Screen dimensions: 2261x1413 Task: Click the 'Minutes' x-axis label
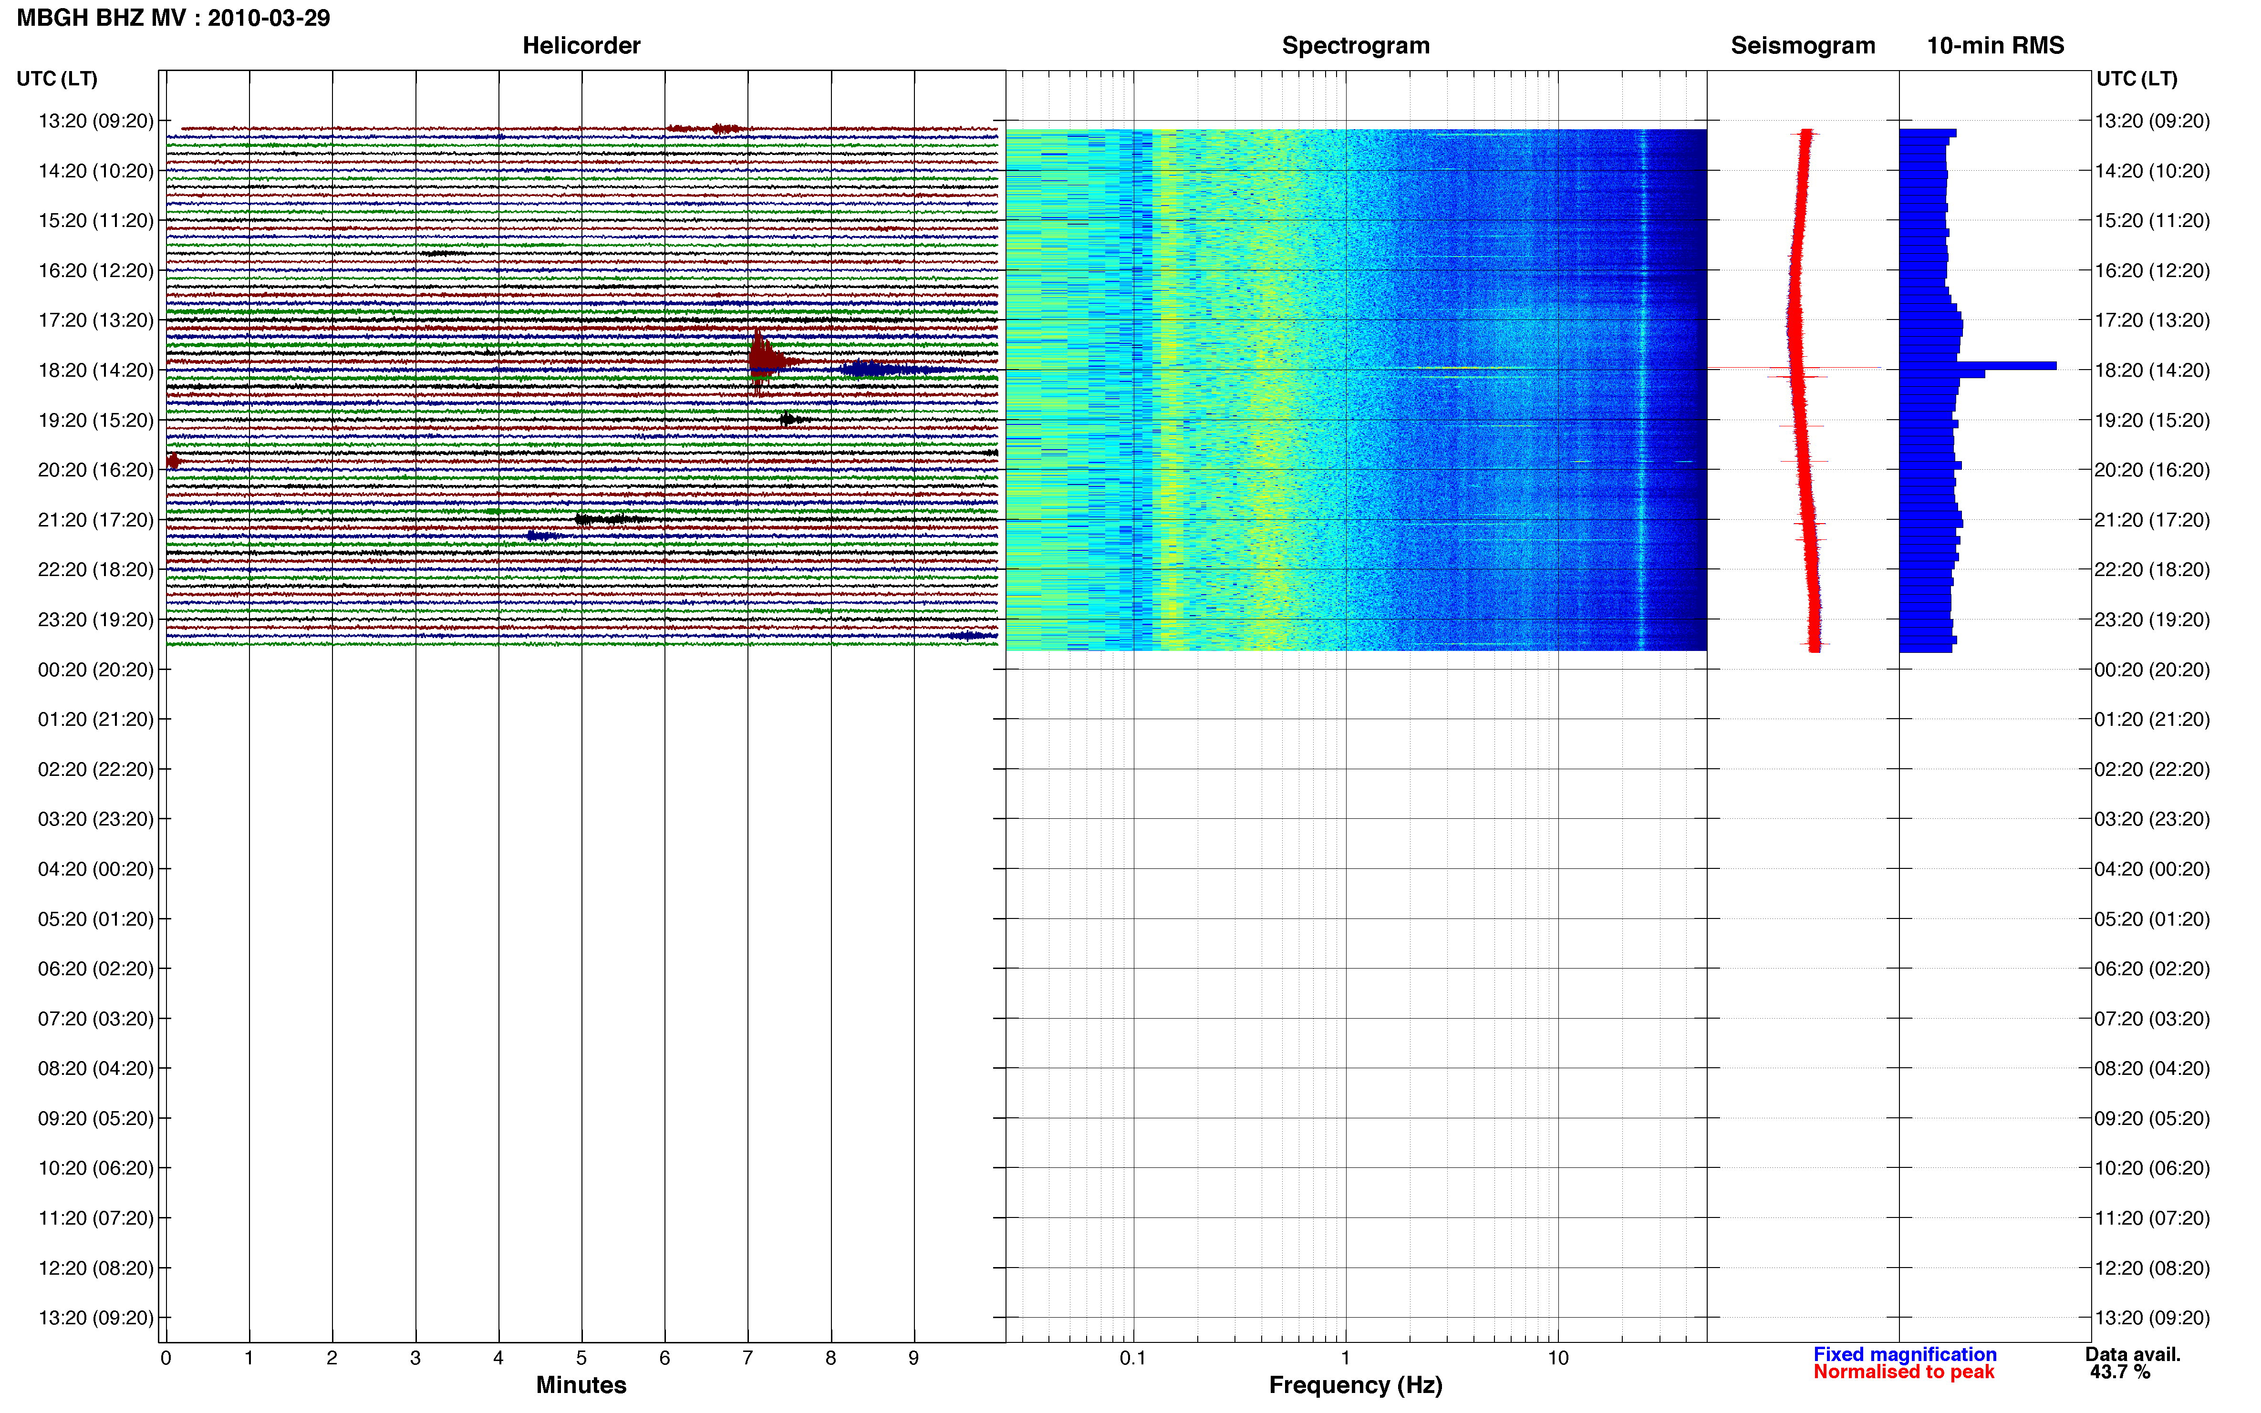click(581, 1385)
